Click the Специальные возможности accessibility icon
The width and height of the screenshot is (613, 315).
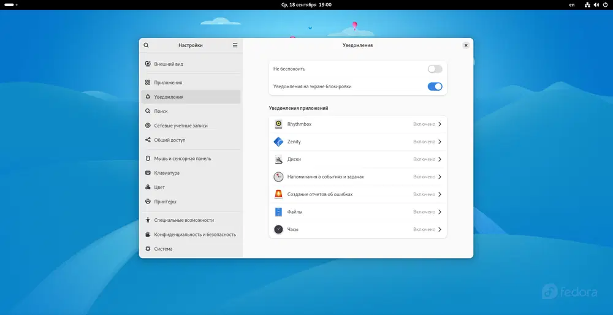coord(148,220)
